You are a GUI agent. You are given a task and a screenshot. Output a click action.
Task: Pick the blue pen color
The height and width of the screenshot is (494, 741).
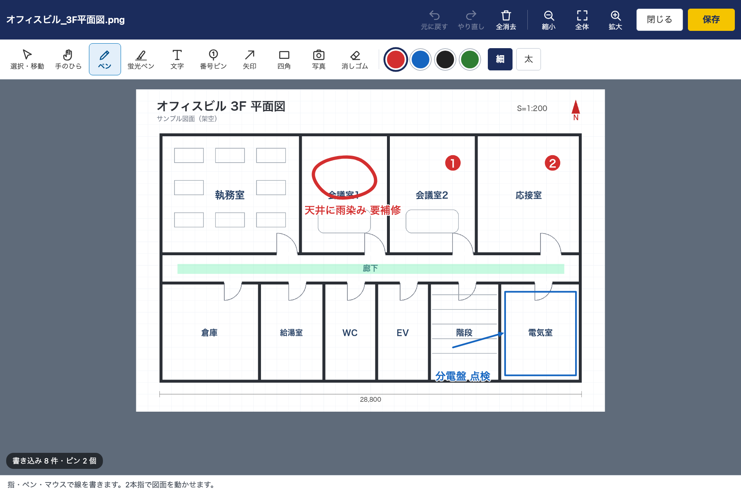pyautogui.click(x=420, y=59)
